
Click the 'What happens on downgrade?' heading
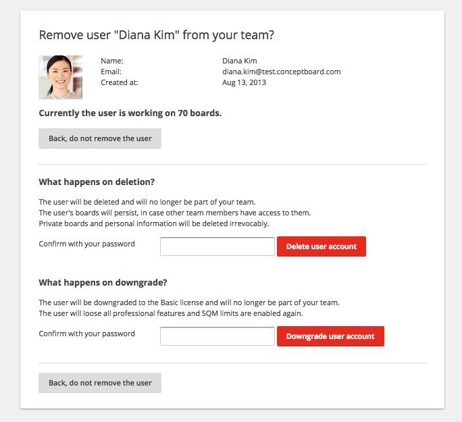[x=103, y=283]
